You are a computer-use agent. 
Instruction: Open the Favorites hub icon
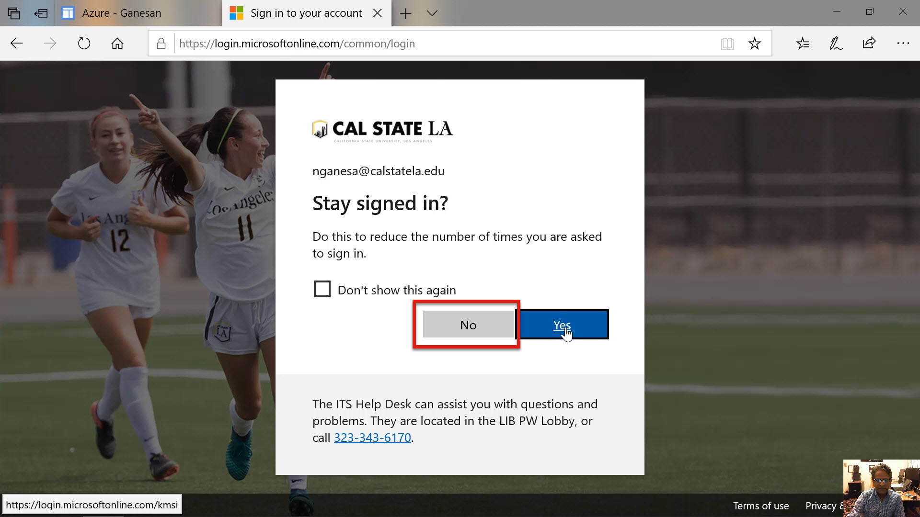pos(803,44)
